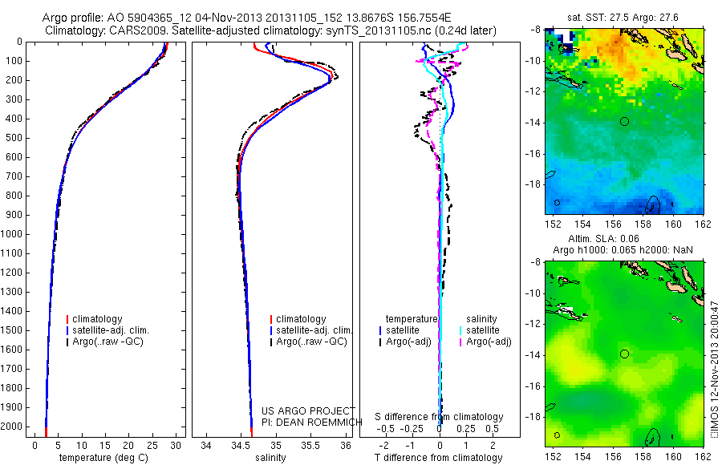Screen dimensions: 722x465
Task: Click the Argo profile title line
Action: 246,18
